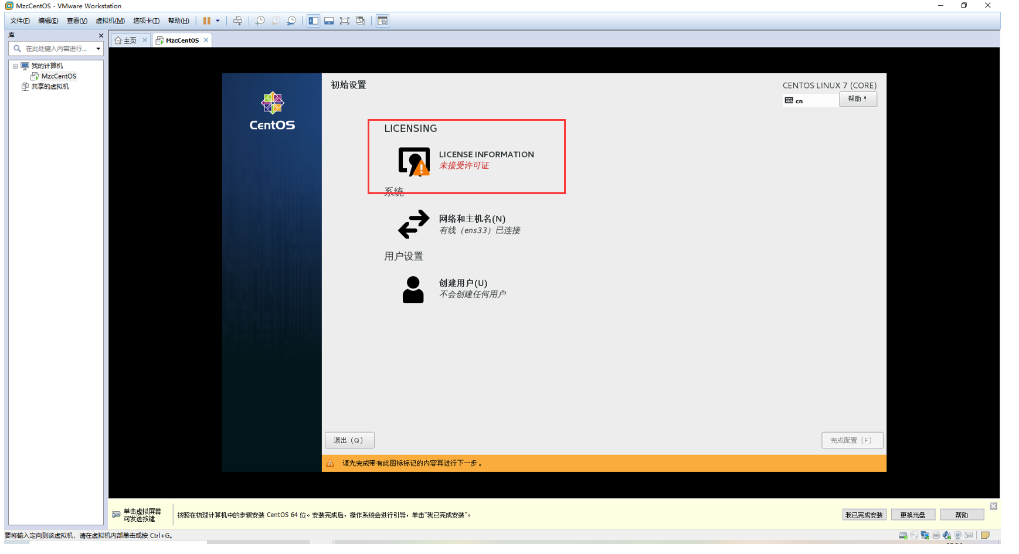Image resolution: width=1019 pixels, height=554 pixels.
Task: Switch to Unity mode icon
Action: [x=361, y=21]
